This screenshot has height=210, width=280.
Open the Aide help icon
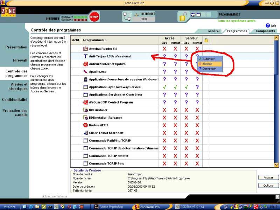(268, 26)
